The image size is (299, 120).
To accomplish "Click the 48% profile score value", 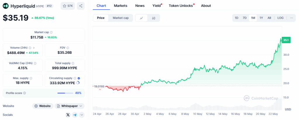I will (x=78, y=93).
